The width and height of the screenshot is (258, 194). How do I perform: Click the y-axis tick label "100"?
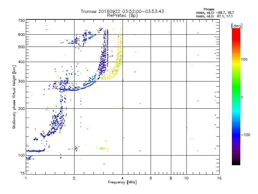21,155
